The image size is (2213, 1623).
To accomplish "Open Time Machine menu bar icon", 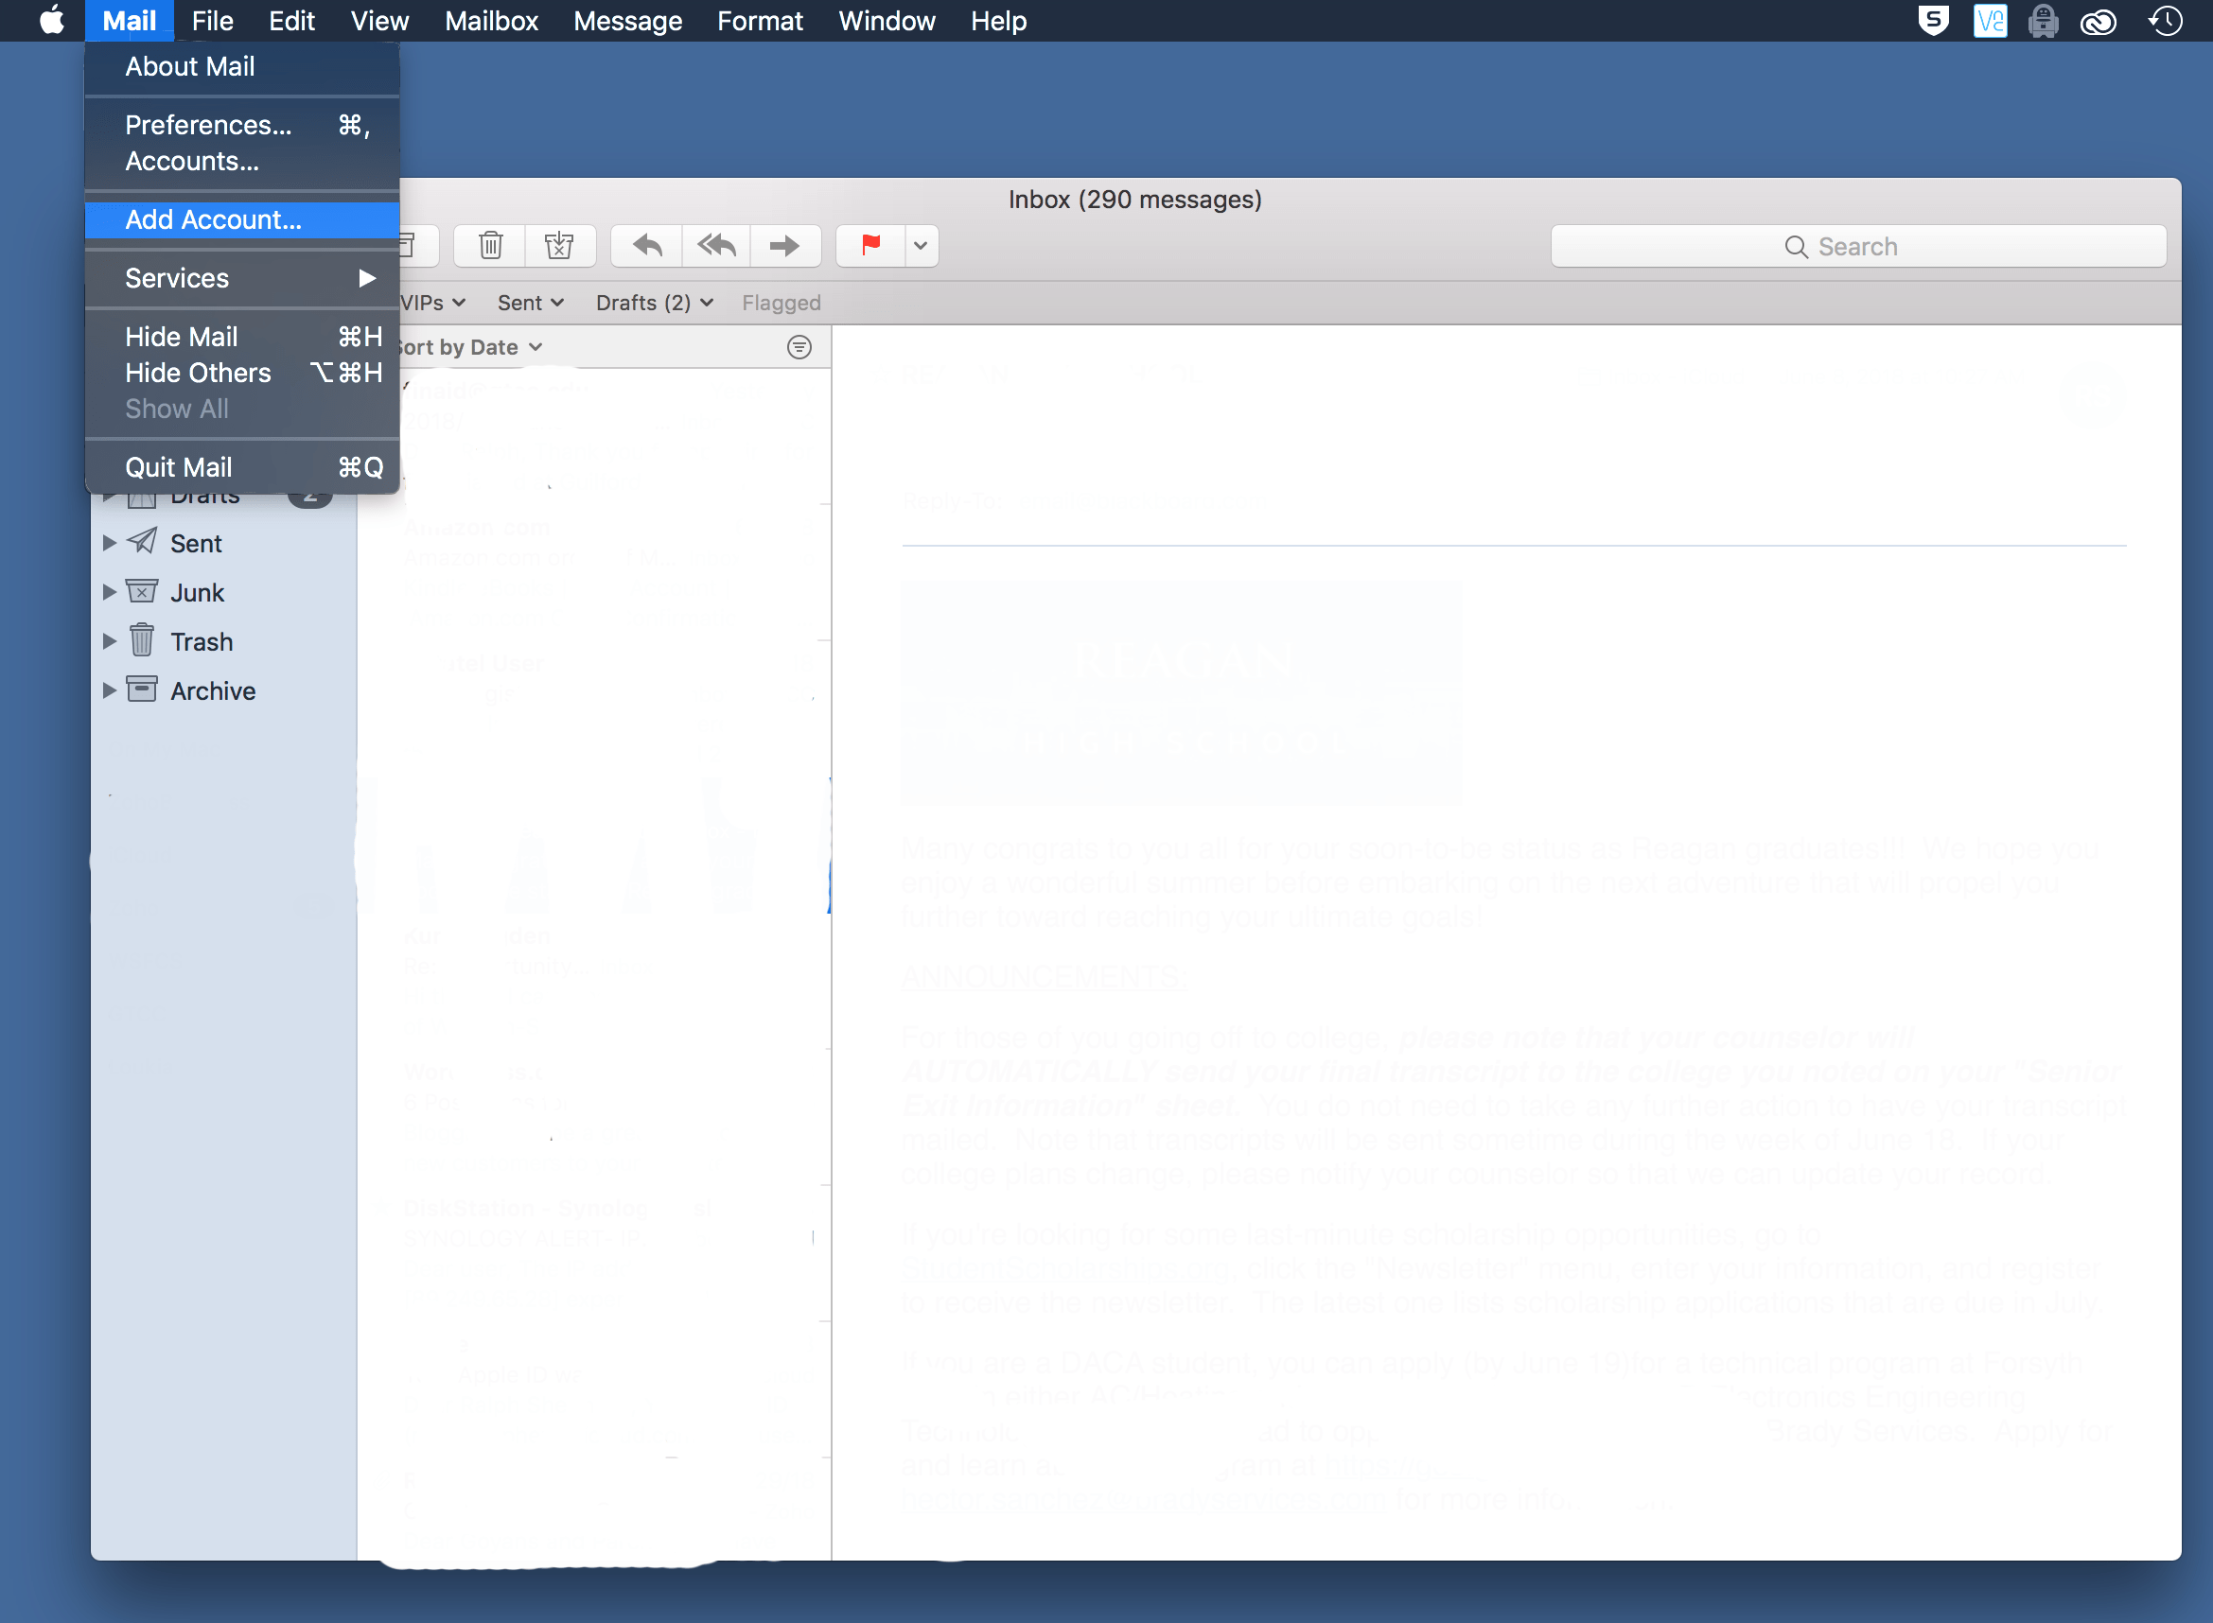I will (2166, 21).
